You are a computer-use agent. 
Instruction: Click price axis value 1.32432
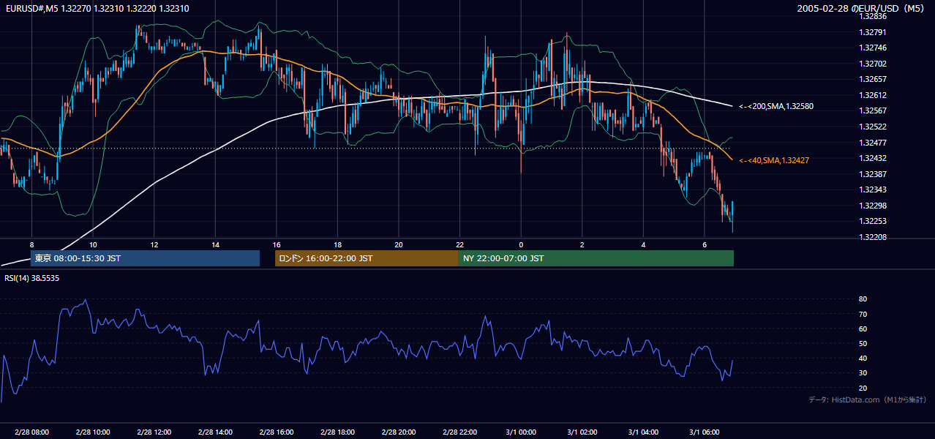(x=873, y=159)
